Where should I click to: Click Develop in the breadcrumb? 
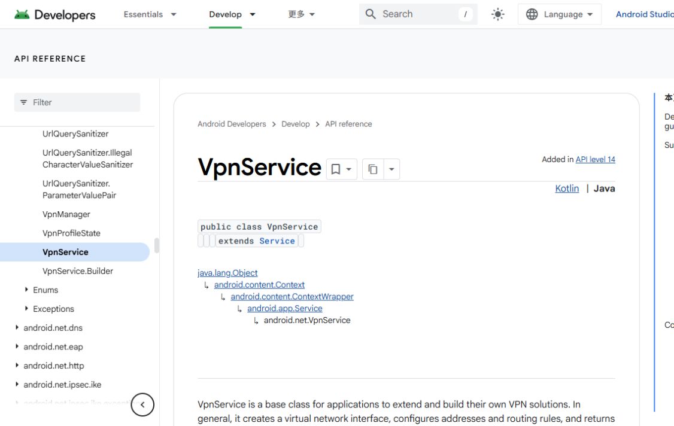(x=295, y=124)
